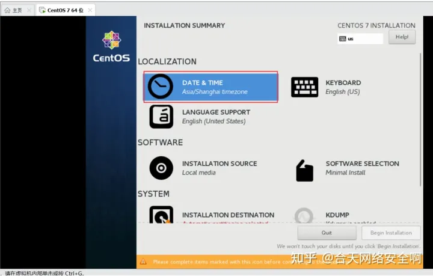
Task: Open KEYBOARD settings label
Action: point(343,83)
